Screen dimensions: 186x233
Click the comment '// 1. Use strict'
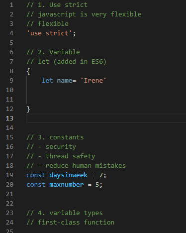click(x=57, y=5)
